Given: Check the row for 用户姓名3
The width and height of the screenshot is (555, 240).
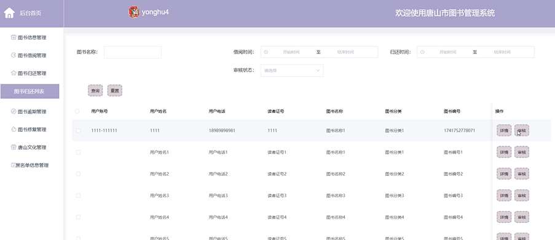Looking at the screenshot, I should (78, 195).
